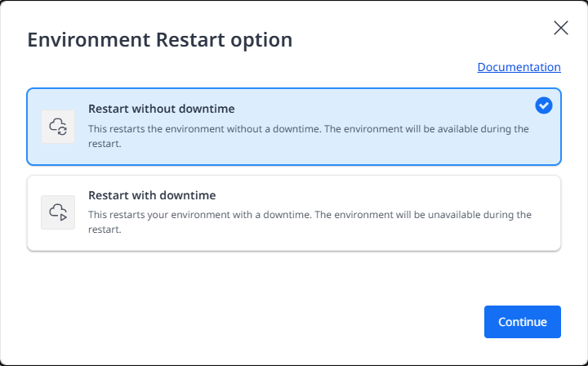Select the Restart without downtime option card

(294, 127)
